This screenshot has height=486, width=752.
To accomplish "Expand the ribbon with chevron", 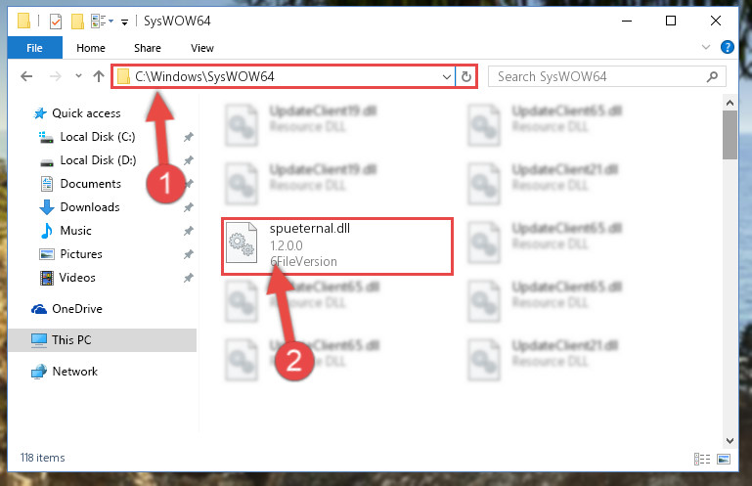I will [705, 47].
